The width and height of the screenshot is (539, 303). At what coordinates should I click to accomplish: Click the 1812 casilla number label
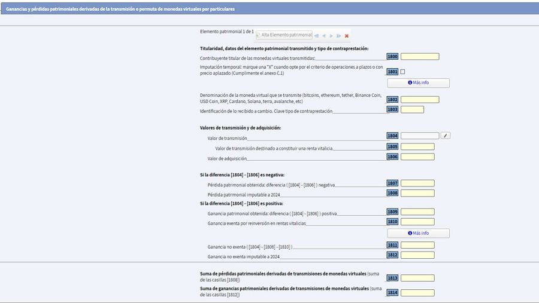[392, 255]
